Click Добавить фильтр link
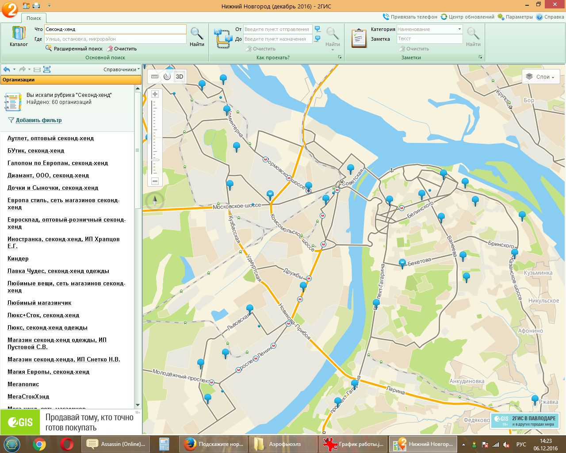The width and height of the screenshot is (566, 453). click(38, 120)
